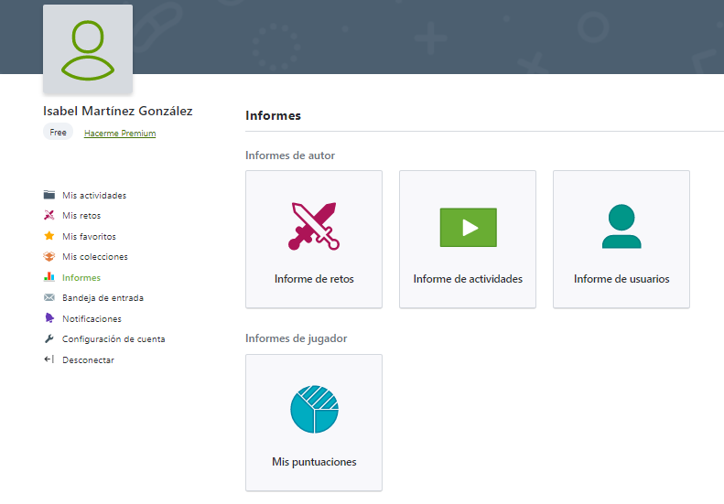724x504 pixels.
Task: Open the Informe de usuarios label
Action: click(621, 279)
